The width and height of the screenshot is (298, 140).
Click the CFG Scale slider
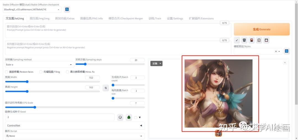(75, 107)
